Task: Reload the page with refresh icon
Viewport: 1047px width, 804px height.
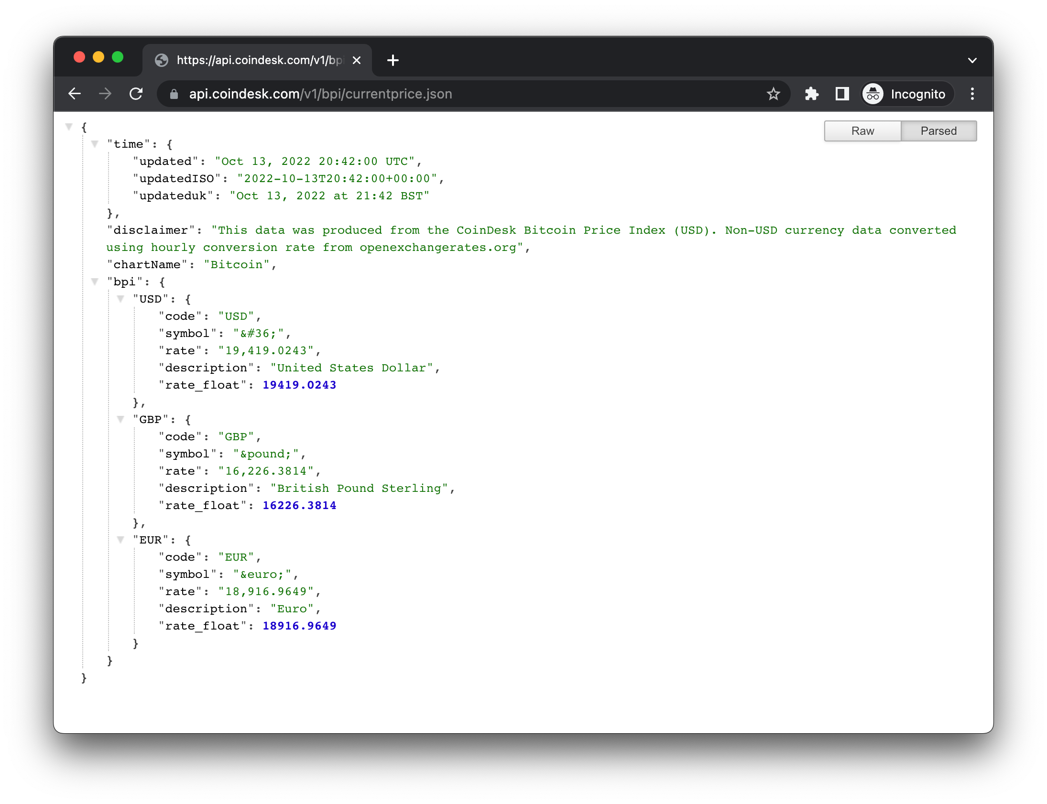Action: click(x=136, y=94)
